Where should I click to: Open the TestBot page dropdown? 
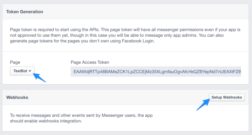click(22, 71)
